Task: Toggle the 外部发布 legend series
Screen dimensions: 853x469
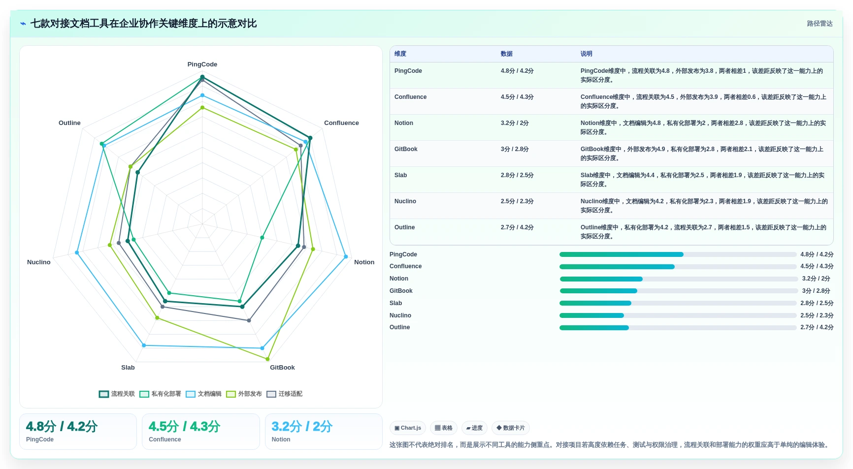Action: [244, 394]
